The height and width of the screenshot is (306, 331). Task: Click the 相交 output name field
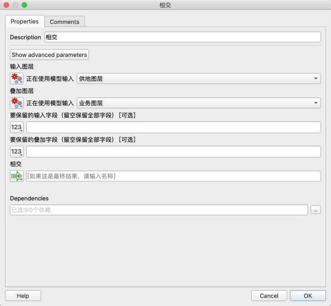(173, 176)
